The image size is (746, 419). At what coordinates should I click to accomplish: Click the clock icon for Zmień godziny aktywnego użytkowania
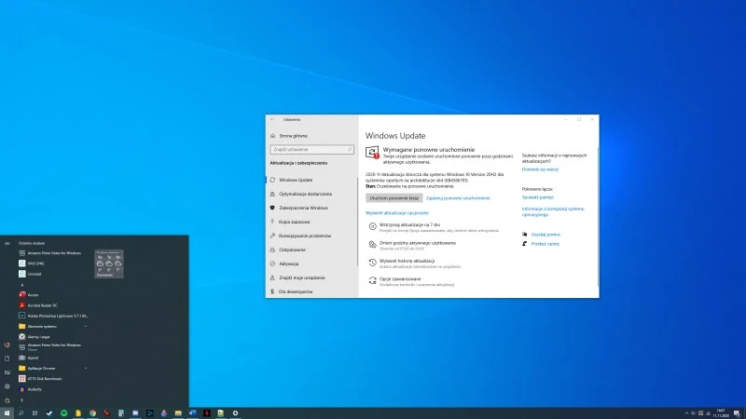(x=372, y=245)
